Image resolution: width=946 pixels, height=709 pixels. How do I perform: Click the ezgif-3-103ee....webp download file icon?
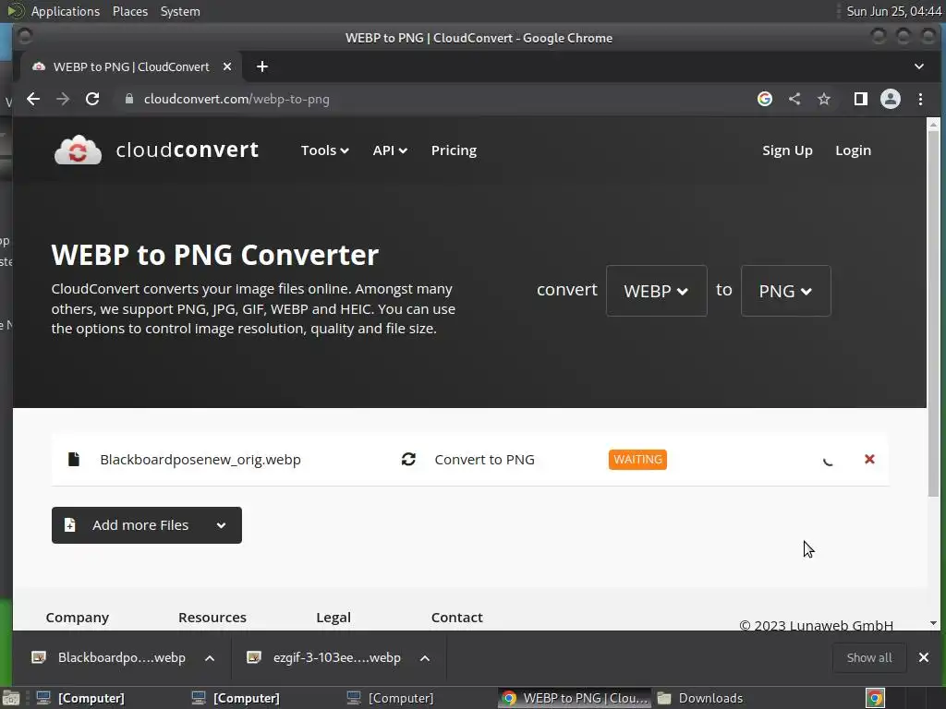point(254,657)
